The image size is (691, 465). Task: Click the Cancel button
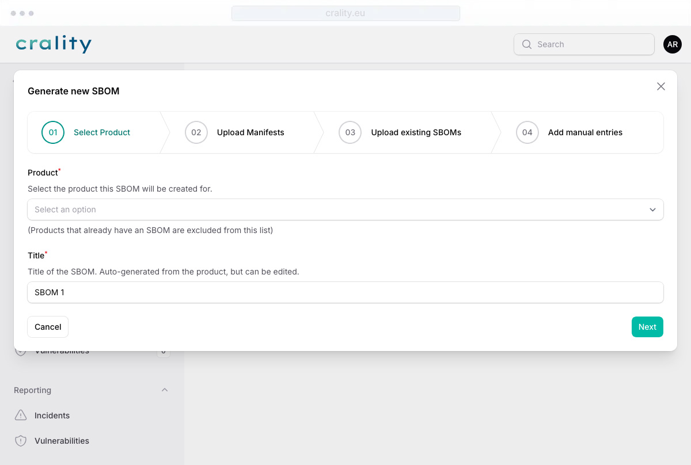click(x=48, y=327)
